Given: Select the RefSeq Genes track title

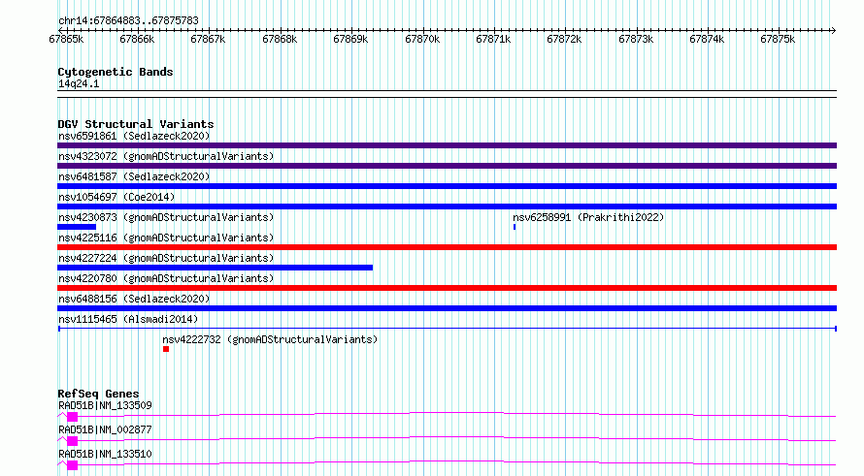Looking at the screenshot, I should click(x=98, y=394).
